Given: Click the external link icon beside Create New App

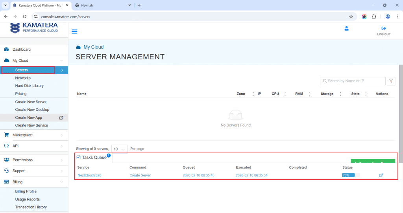Looking at the screenshot, I should 61,118.
